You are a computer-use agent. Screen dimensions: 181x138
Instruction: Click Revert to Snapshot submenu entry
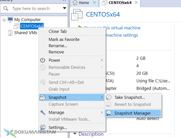click(133, 104)
